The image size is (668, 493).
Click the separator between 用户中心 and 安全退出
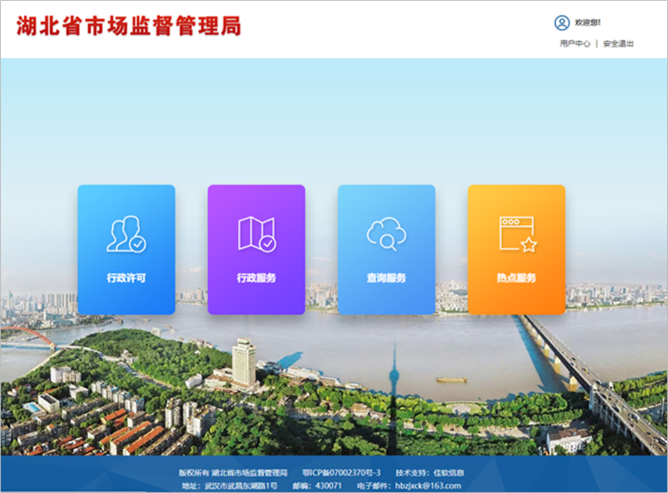coord(597,43)
